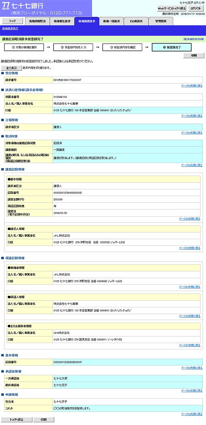Click record number 00000XYZ90000S00005
This screenshot has width=206, height=425.
click(x=68, y=193)
